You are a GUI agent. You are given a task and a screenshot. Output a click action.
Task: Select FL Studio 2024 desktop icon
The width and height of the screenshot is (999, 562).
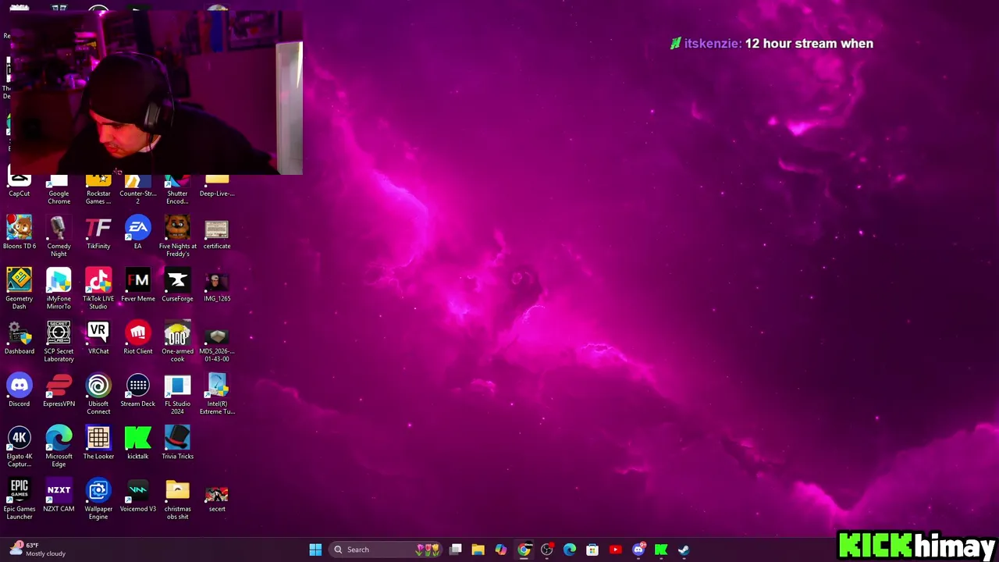[177, 394]
